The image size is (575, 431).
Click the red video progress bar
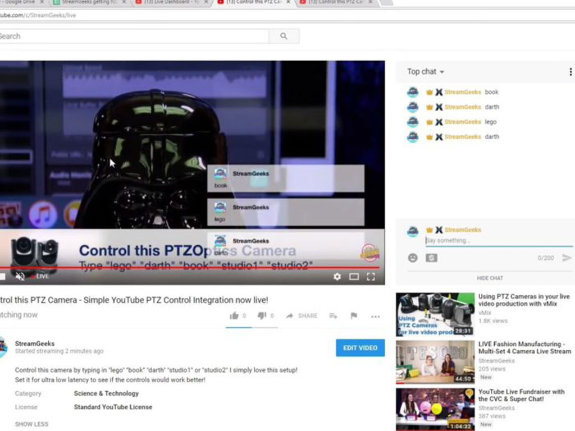tap(190, 268)
